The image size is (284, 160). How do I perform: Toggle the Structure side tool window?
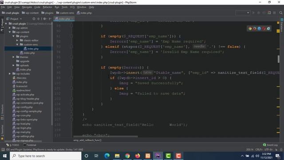[2, 112]
